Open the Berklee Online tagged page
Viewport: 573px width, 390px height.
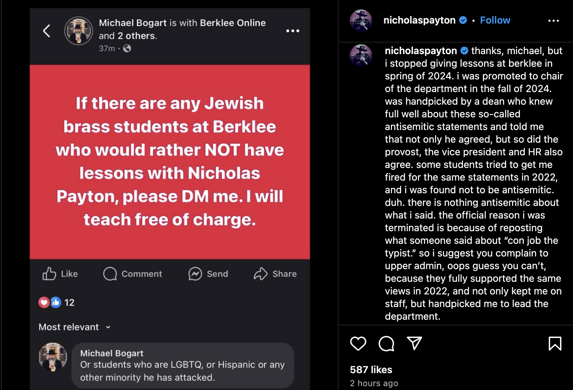(x=233, y=23)
